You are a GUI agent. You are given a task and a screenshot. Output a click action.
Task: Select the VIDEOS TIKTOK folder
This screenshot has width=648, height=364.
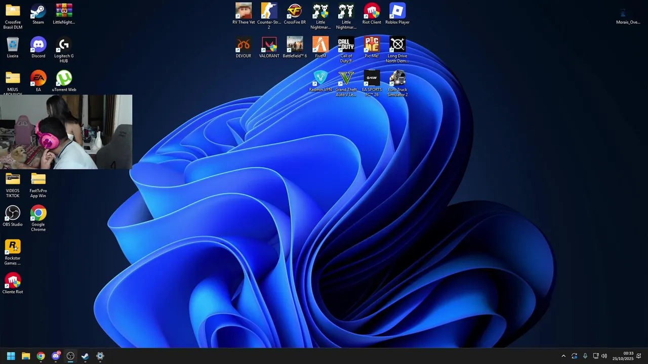(x=13, y=185)
